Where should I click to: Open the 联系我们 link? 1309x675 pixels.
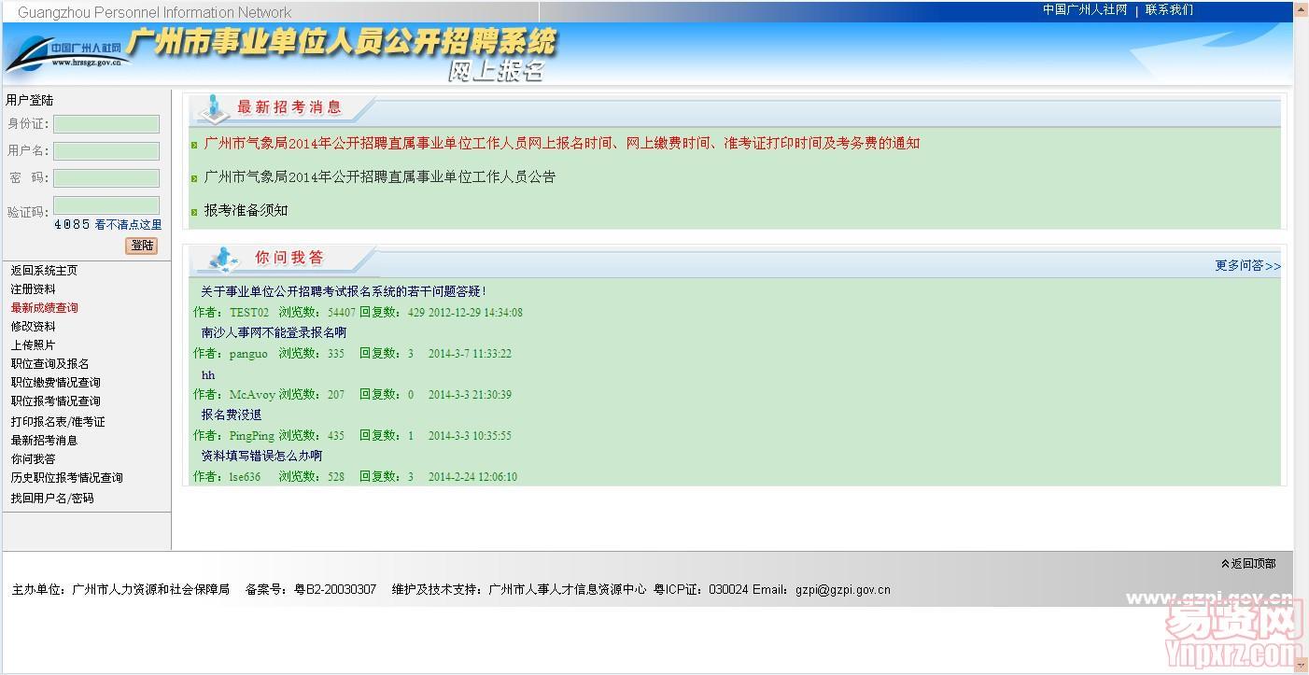(x=1169, y=10)
